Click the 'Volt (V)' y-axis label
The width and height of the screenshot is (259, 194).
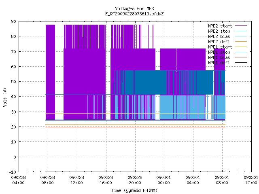coord(5,97)
